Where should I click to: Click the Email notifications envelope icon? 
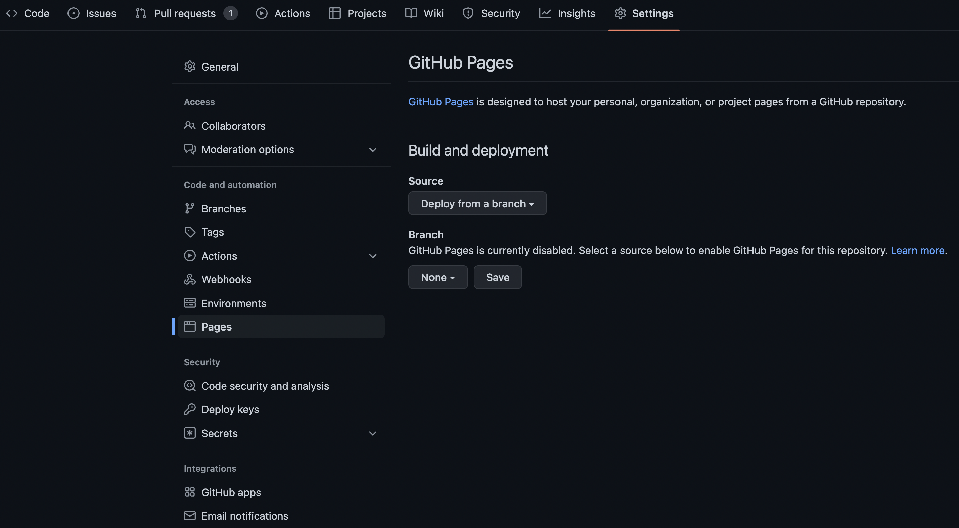(190, 515)
